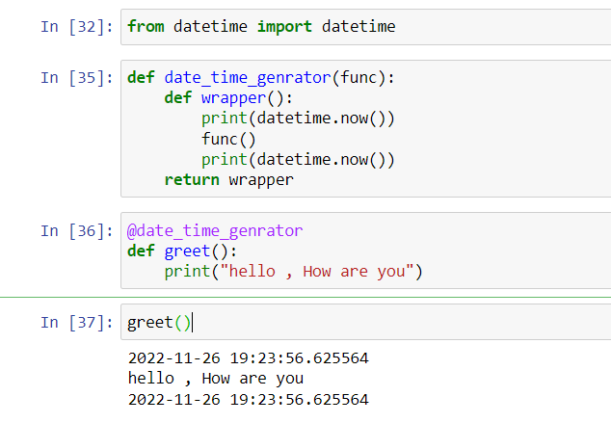This screenshot has height=423, width=611.
Task: Click the last timestamp output line
Action: click(249, 400)
